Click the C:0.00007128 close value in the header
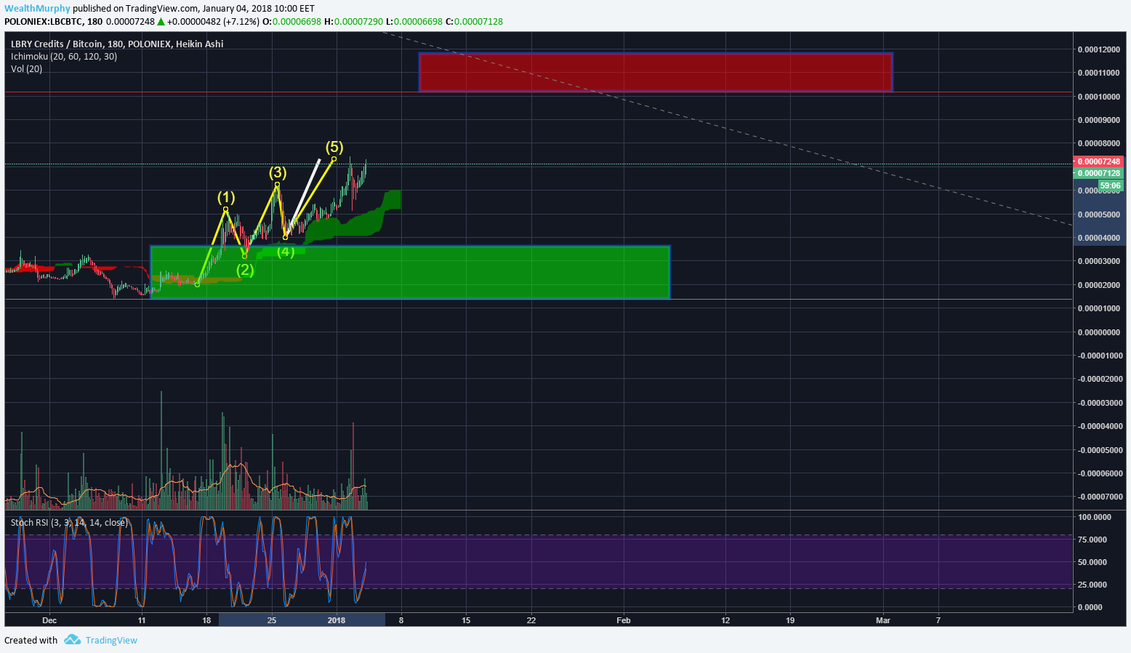1131x653 pixels. coord(473,22)
